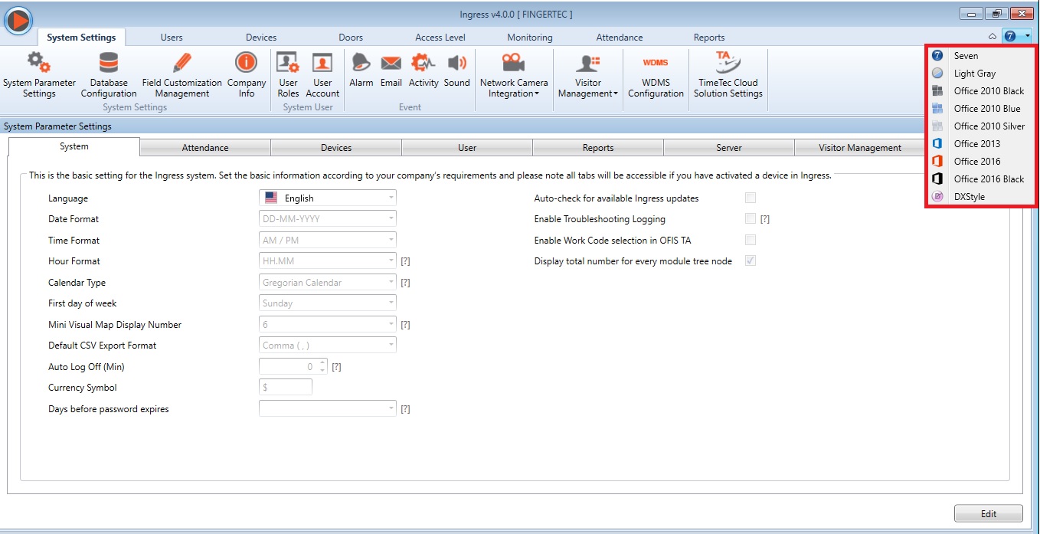Open Visitor Management menu
The width and height of the screenshot is (1040, 534).
(588, 74)
